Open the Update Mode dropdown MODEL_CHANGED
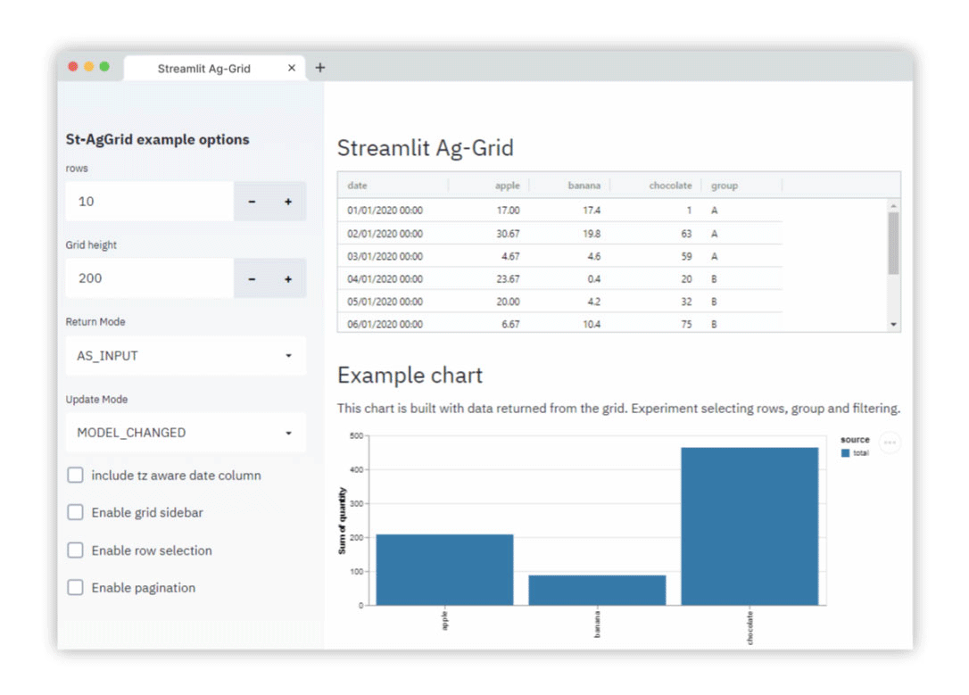 [186, 433]
